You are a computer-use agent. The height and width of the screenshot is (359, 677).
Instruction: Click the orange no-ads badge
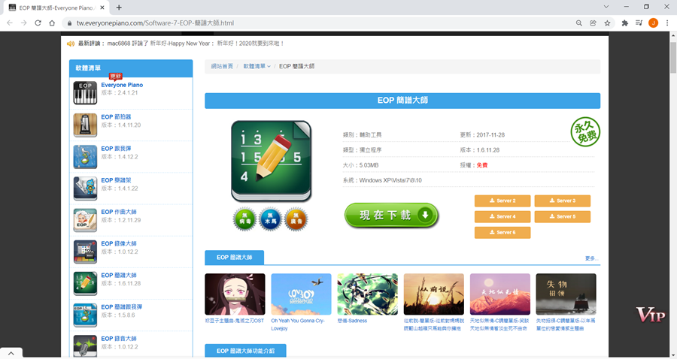coord(296,219)
